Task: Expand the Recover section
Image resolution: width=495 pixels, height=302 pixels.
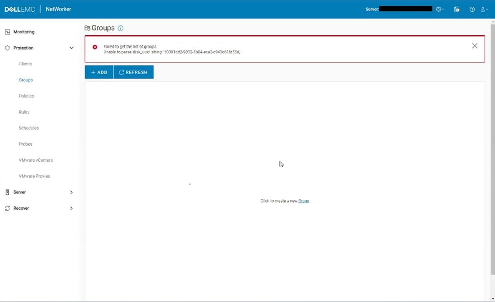Action: (x=71, y=208)
